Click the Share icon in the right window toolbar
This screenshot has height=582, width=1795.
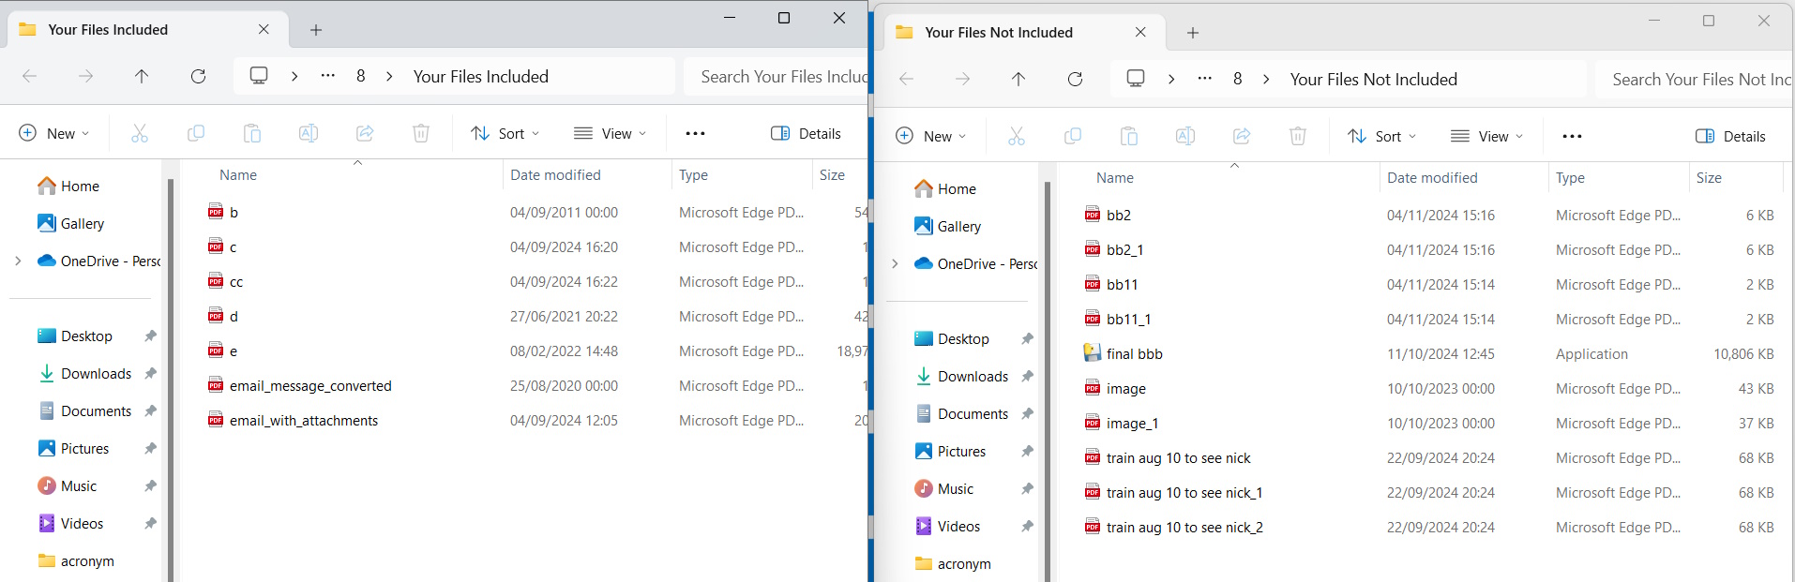point(1242,137)
